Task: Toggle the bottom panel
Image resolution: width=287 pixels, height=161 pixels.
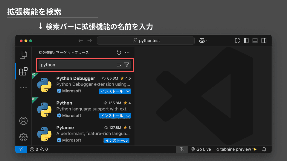Action: [255, 41]
